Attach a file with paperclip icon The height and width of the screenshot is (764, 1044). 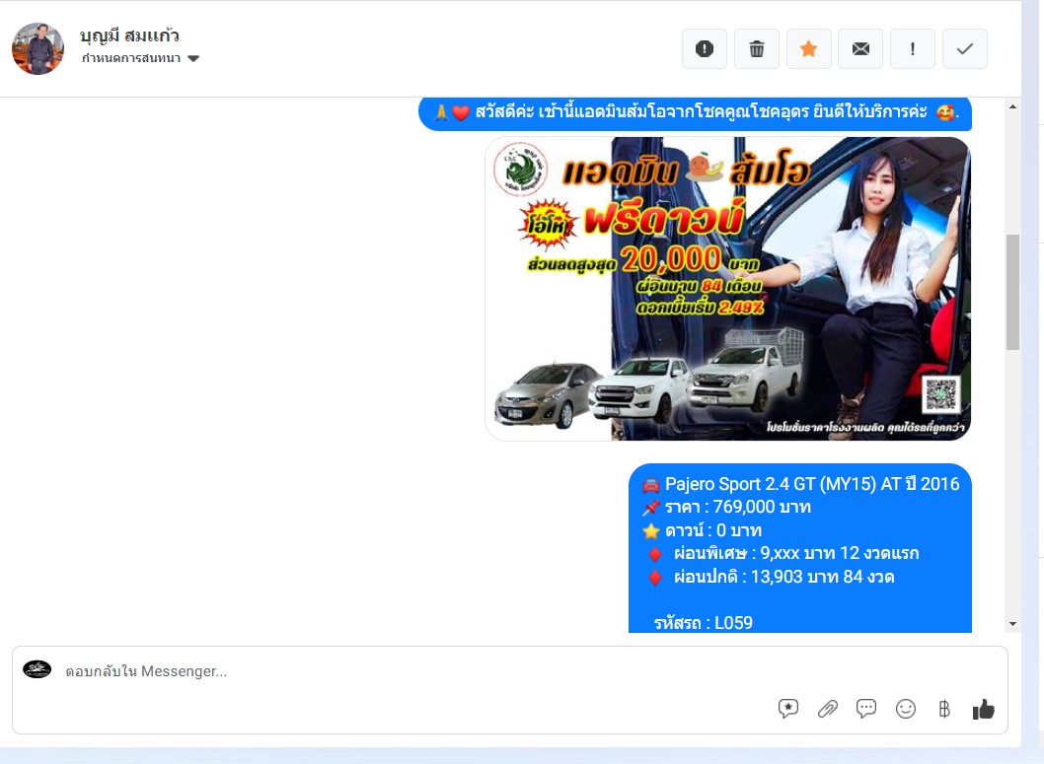coord(827,708)
